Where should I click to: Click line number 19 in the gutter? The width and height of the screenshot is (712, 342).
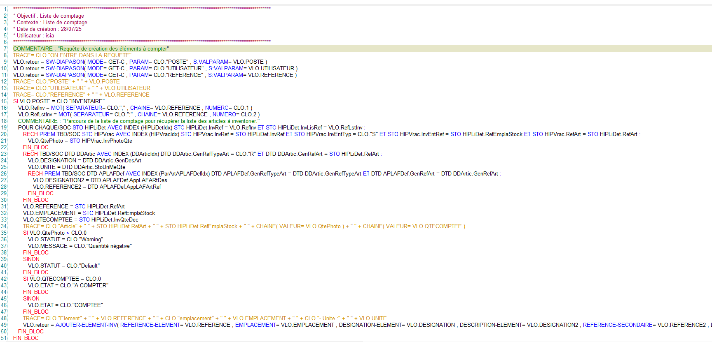pos(4,127)
